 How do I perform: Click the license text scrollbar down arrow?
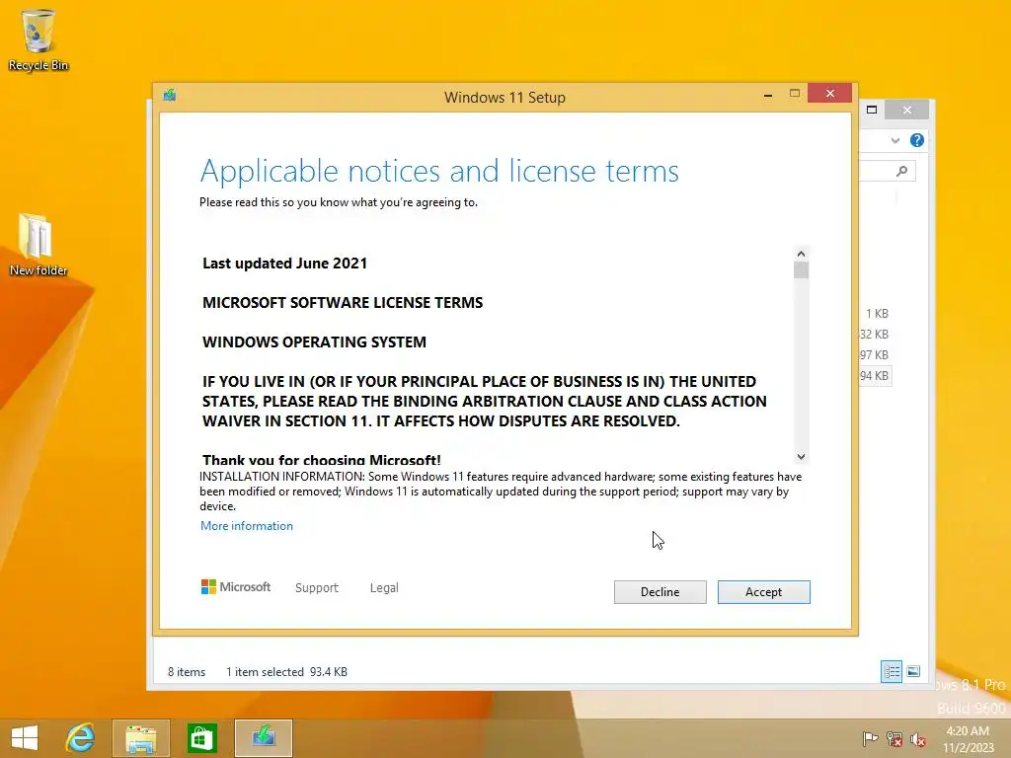tap(801, 456)
